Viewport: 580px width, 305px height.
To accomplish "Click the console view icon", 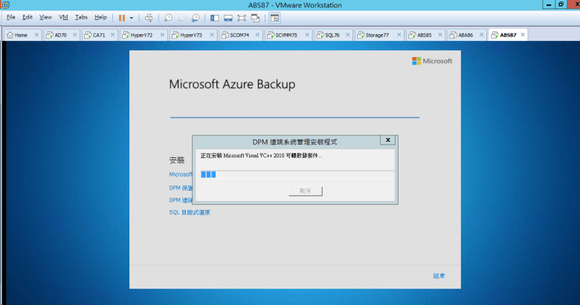I will tap(274, 17).
